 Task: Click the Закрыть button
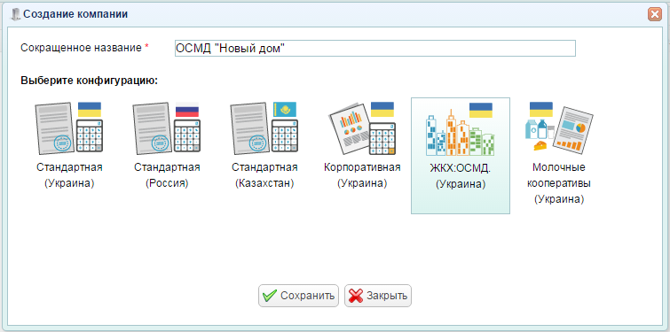coord(378,296)
